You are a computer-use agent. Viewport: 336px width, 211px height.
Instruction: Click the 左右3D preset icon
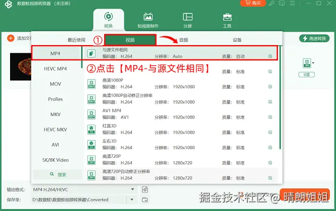92,145
